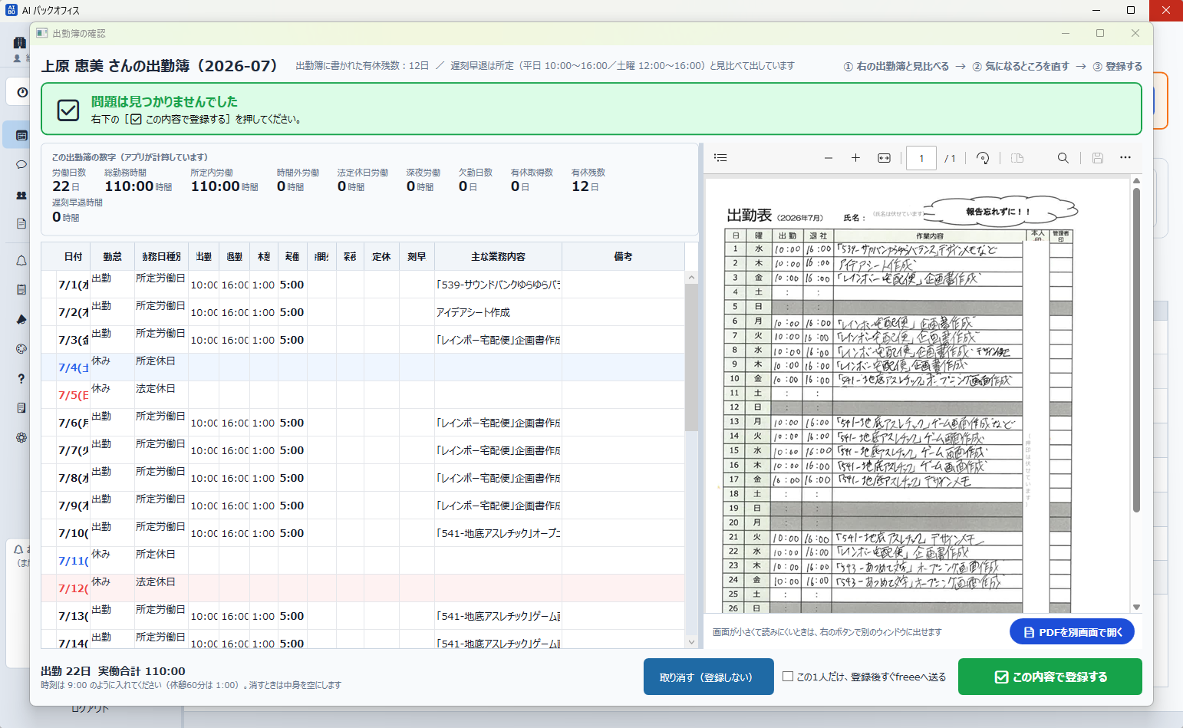The height and width of the screenshot is (728, 1183).
Task: Open the PDF viewer contents list icon
Action: (x=720, y=158)
